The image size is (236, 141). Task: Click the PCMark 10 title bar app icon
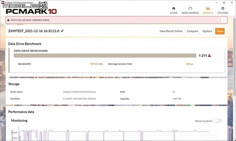tap(3, 3)
